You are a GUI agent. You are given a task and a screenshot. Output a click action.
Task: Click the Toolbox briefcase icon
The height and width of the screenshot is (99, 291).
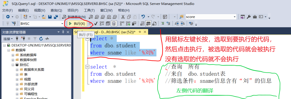click(x=255, y=17)
